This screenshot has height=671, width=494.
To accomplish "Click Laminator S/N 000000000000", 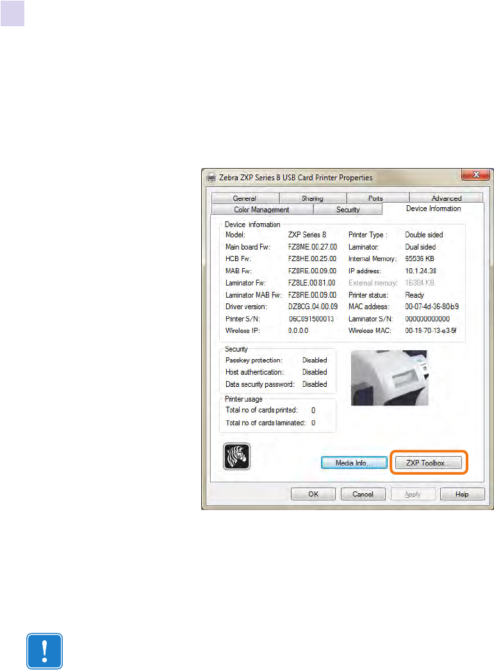I will 427,318.
